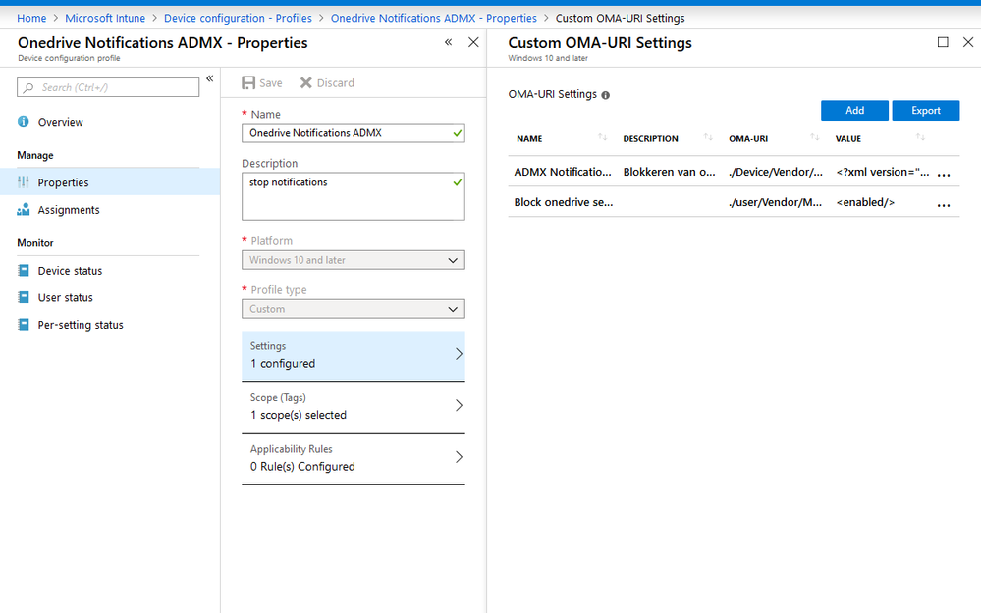
Task: Click the NAME column header
Action: point(529,138)
